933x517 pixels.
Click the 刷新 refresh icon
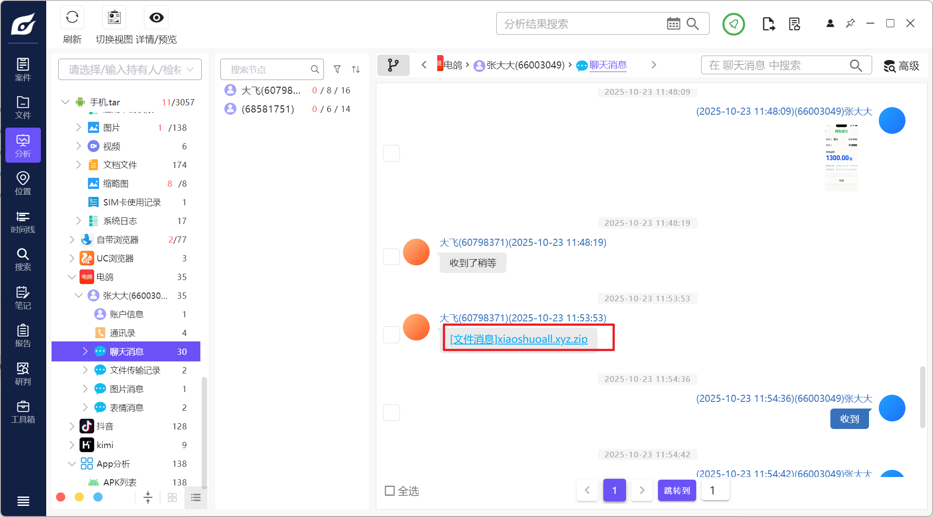[72, 18]
